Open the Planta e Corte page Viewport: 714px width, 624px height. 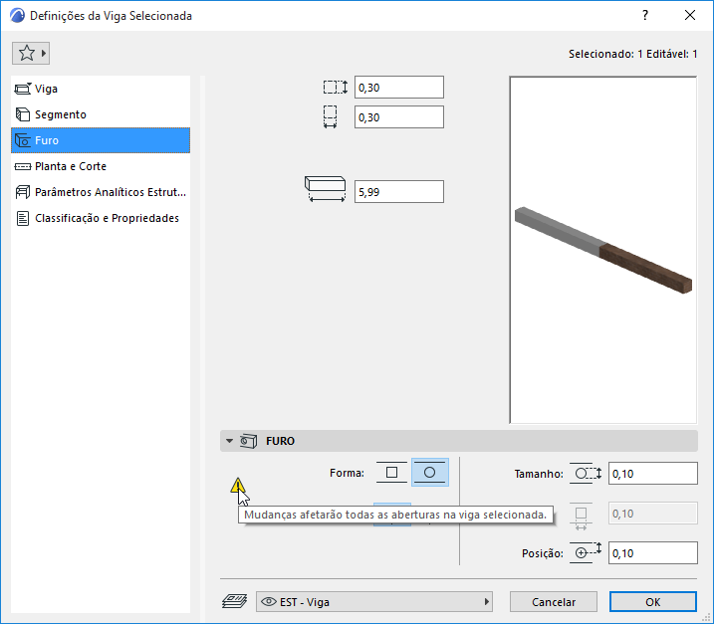pyautogui.click(x=101, y=166)
